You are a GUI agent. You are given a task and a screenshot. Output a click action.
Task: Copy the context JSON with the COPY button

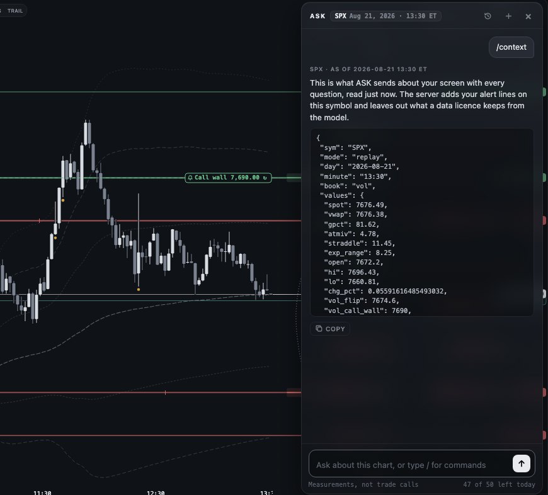(x=330, y=329)
